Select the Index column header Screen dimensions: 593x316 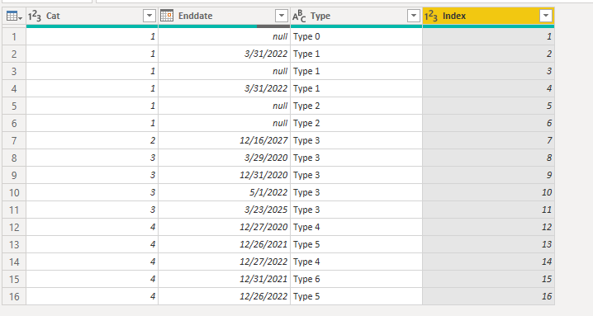(489, 17)
